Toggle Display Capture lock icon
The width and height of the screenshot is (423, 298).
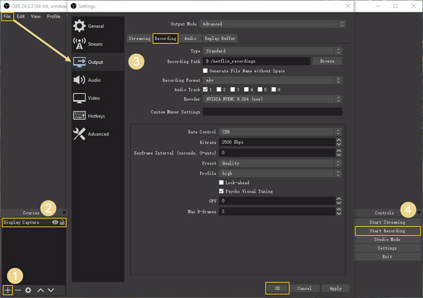62,222
